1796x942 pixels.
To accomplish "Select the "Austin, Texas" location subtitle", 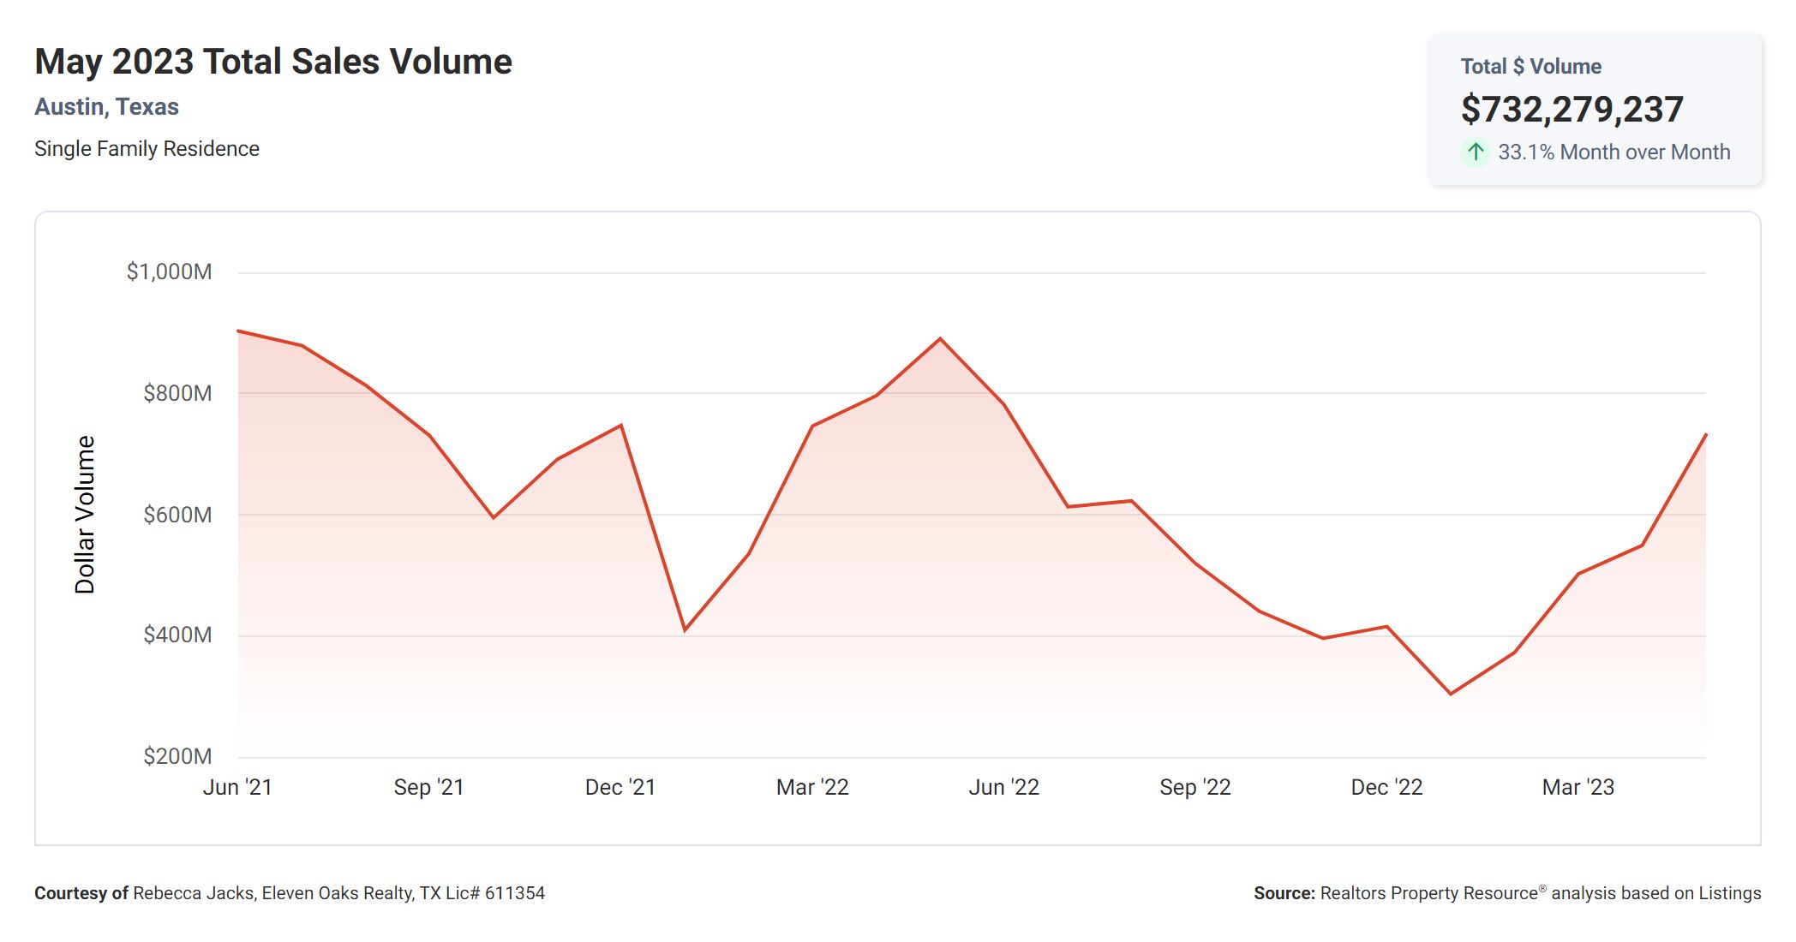I will coord(106,107).
